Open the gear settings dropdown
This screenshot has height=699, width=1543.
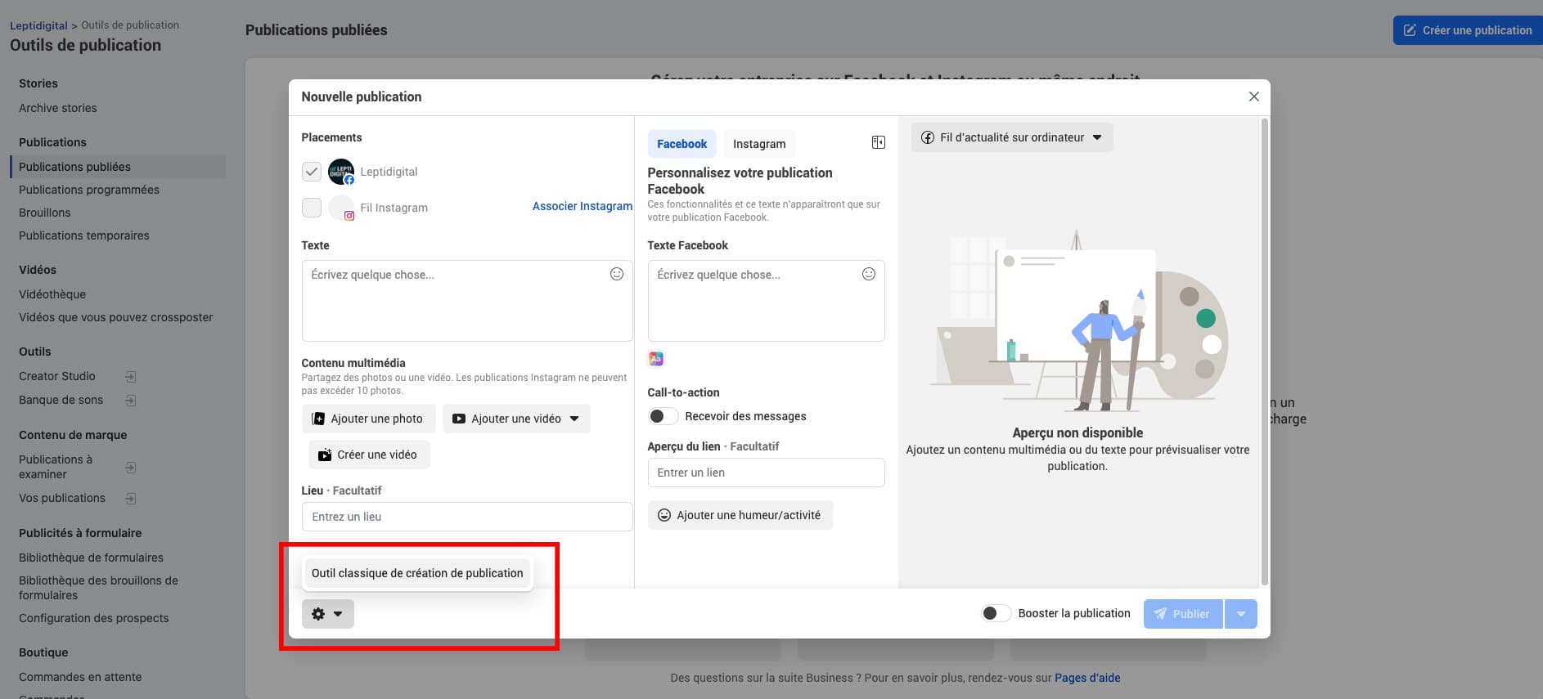pyautogui.click(x=327, y=614)
